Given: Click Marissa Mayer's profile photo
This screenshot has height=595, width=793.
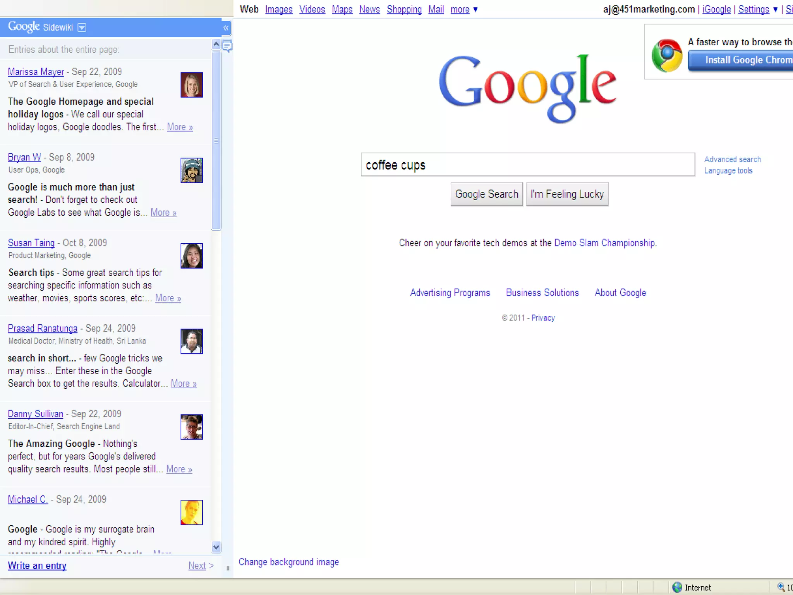Looking at the screenshot, I should (x=192, y=85).
